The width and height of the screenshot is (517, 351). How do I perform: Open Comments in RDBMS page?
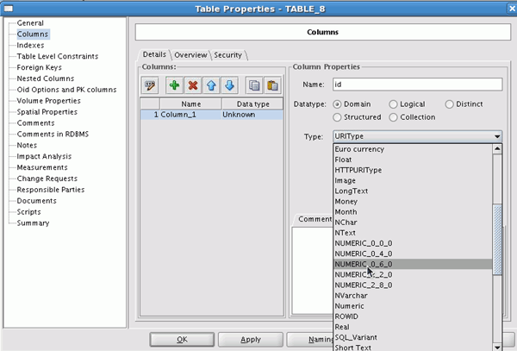coord(53,135)
